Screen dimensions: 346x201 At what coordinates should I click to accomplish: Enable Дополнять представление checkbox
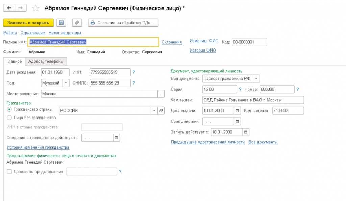click(x=9, y=172)
